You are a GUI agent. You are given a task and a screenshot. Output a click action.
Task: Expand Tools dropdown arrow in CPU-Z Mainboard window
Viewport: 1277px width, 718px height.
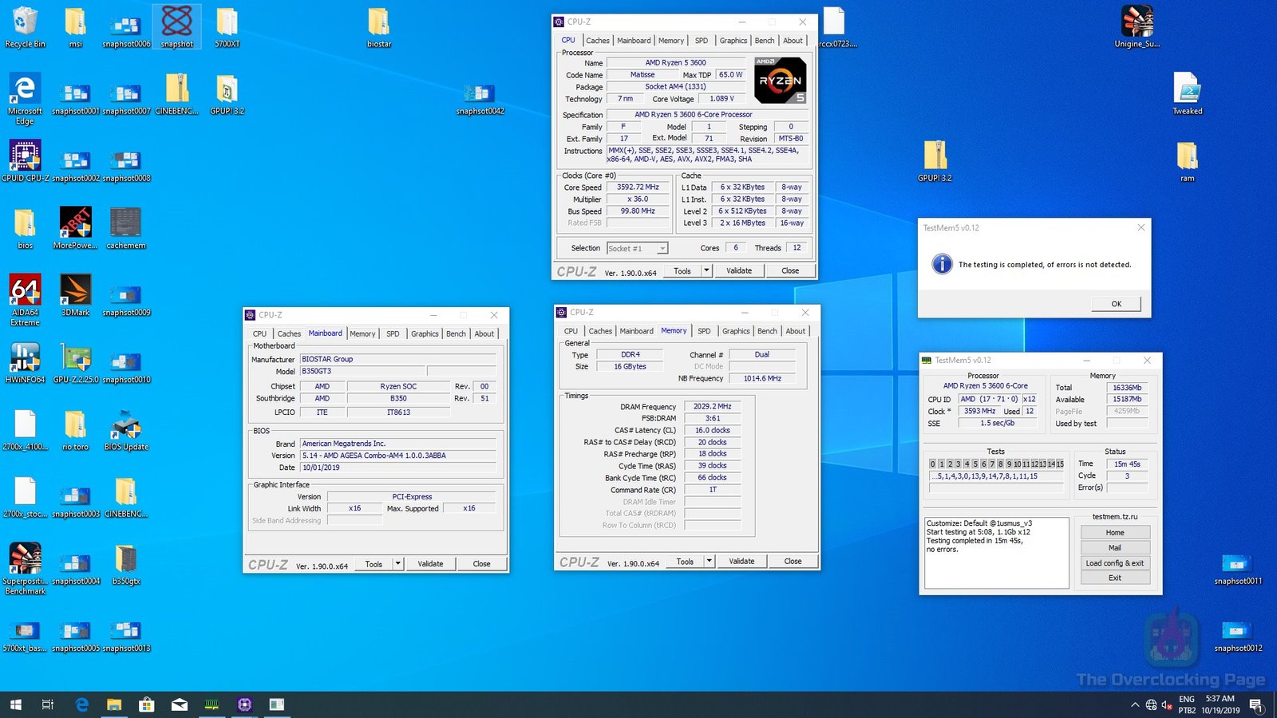click(x=397, y=564)
